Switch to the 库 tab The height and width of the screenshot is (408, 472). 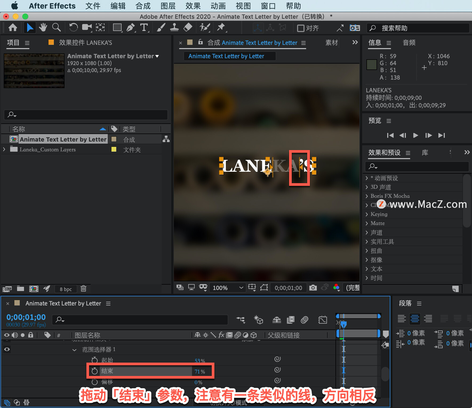(x=425, y=153)
